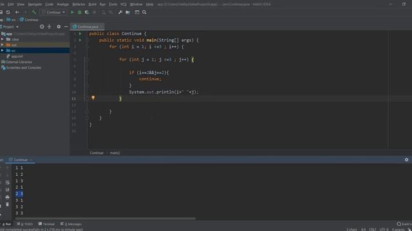This screenshot has height=231, width=412.
Task: Open the Code menu
Action: (49, 4)
